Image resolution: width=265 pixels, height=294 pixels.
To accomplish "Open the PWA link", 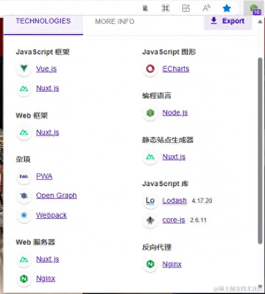I will (x=44, y=176).
